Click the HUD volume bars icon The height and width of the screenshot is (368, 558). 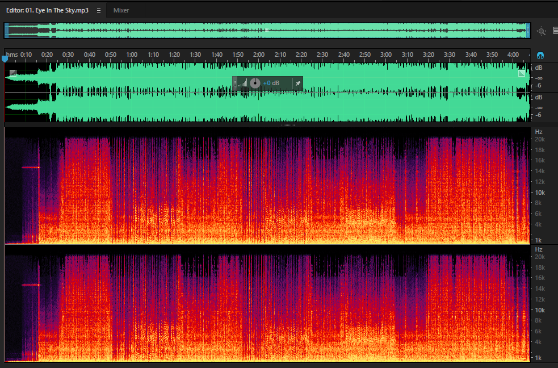pyautogui.click(x=242, y=83)
